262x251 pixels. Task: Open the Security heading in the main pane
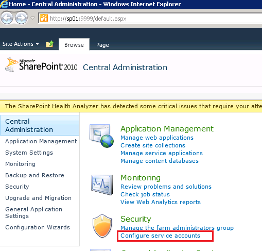point(135,219)
